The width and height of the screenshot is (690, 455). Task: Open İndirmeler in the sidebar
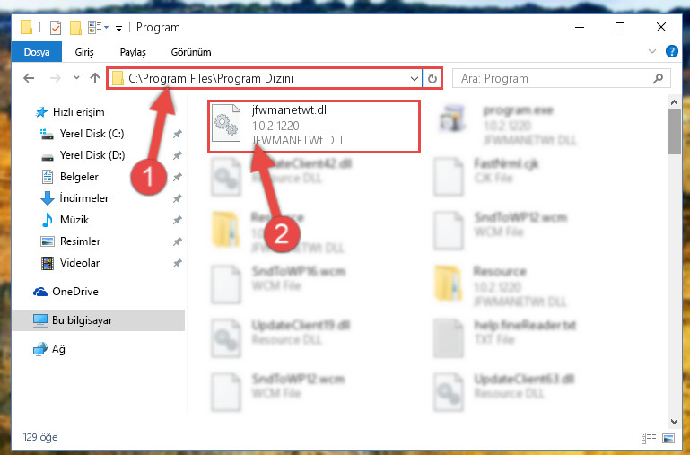pyautogui.click(x=84, y=198)
